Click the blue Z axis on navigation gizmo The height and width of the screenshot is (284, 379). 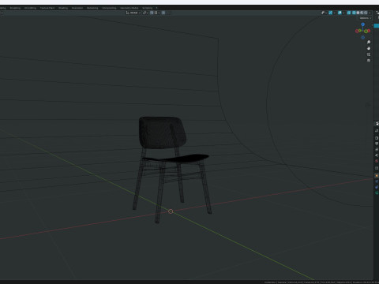pos(362,24)
